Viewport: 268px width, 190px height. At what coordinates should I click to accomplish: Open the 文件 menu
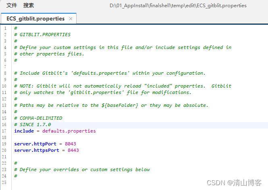[12, 6]
